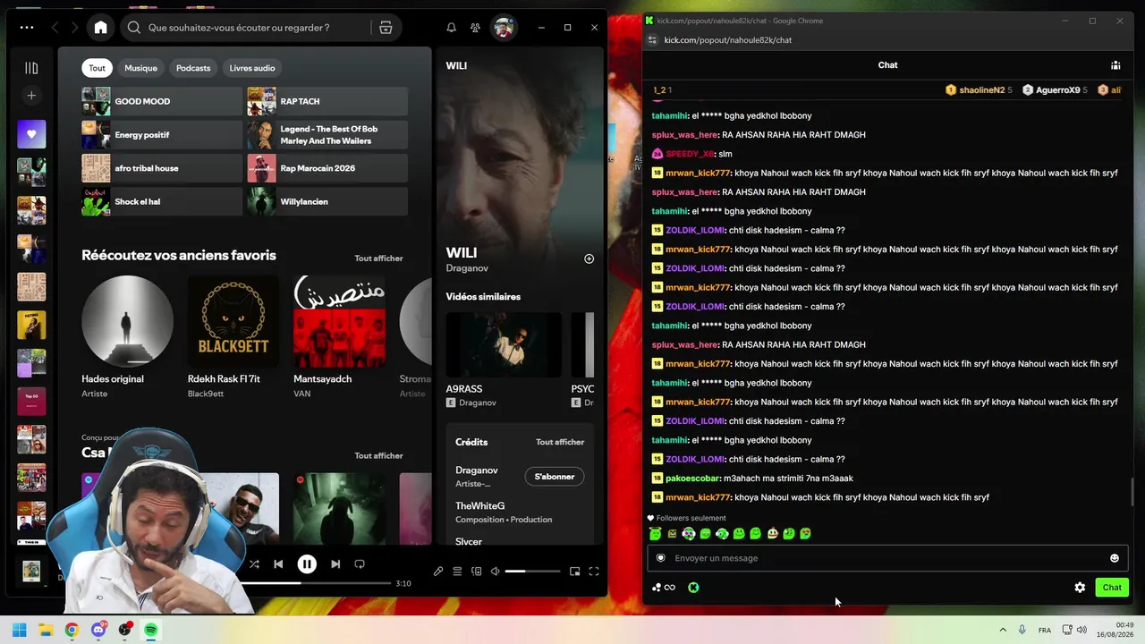Open channel points icon in Kick chat
This screenshot has width=1145, height=644.
coord(663,588)
